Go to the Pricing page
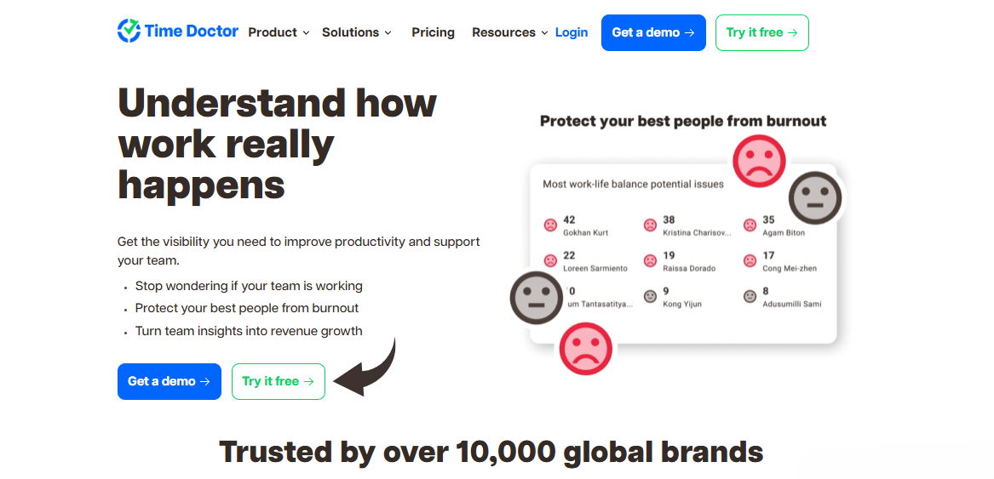The height and width of the screenshot is (479, 994). coord(433,32)
